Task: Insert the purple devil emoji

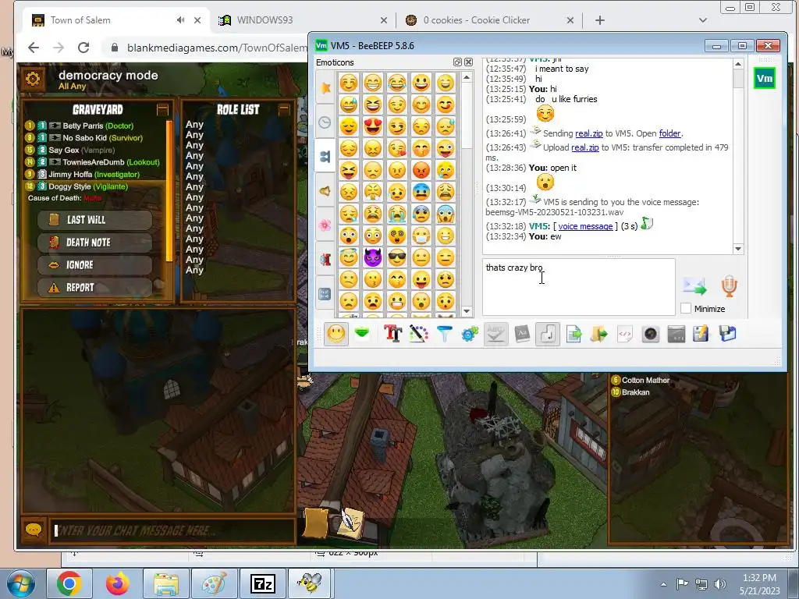Action: tap(373, 257)
